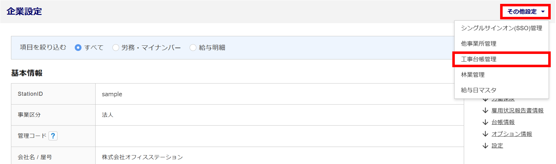The image size is (556, 164).
Task: Click the caret arrow on その他設定
Action: [x=543, y=12]
